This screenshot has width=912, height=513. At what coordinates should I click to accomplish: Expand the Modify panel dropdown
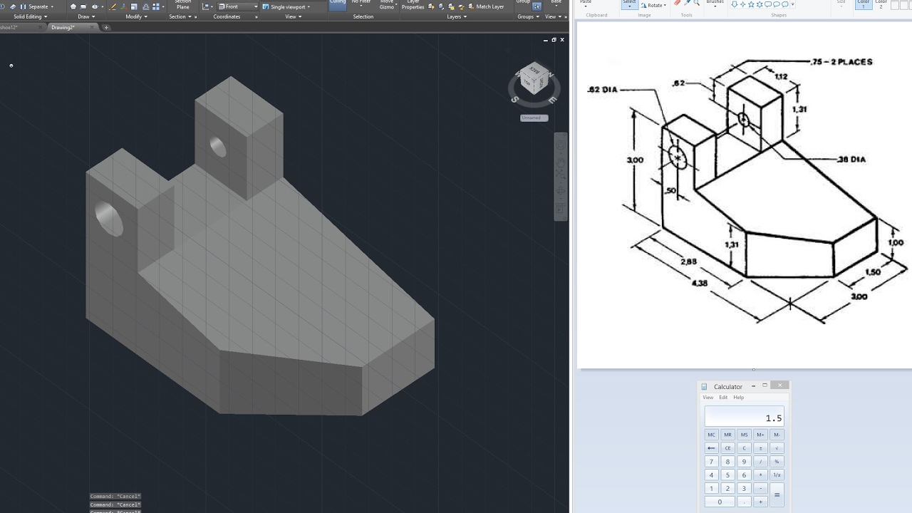click(x=136, y=16)
